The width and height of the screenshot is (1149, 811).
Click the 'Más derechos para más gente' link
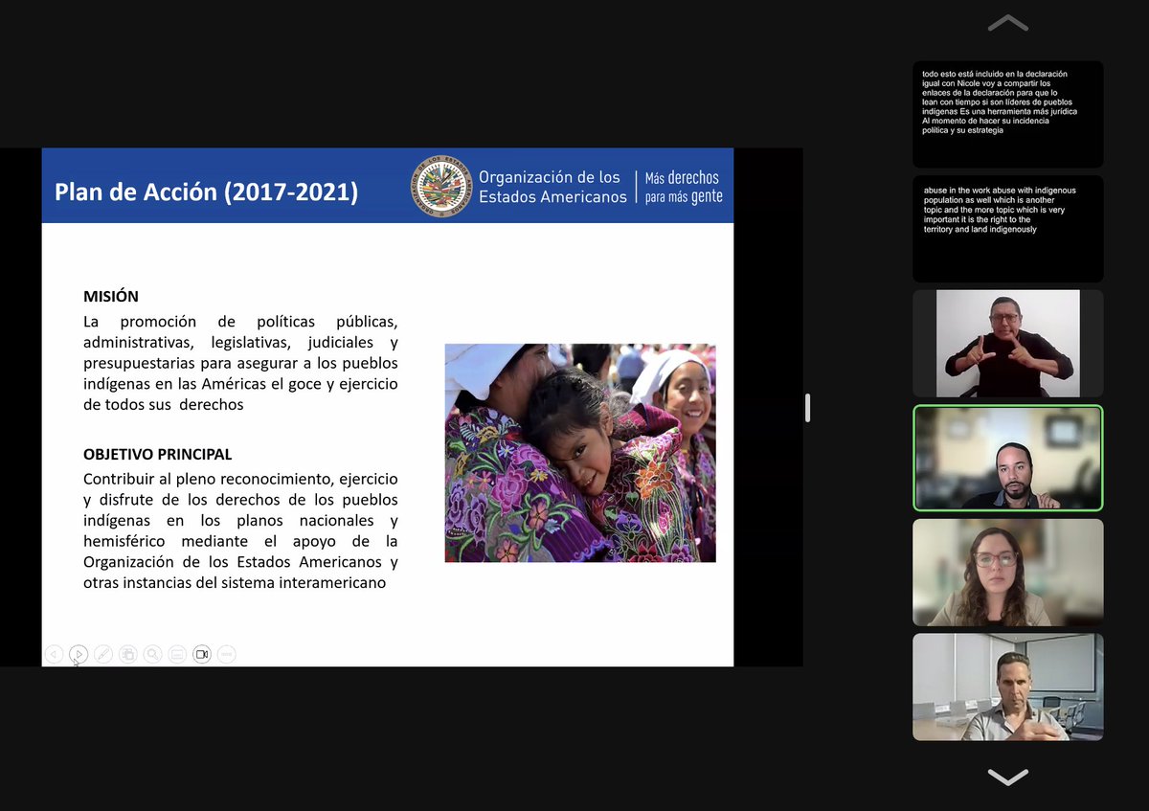coord(681,186)
